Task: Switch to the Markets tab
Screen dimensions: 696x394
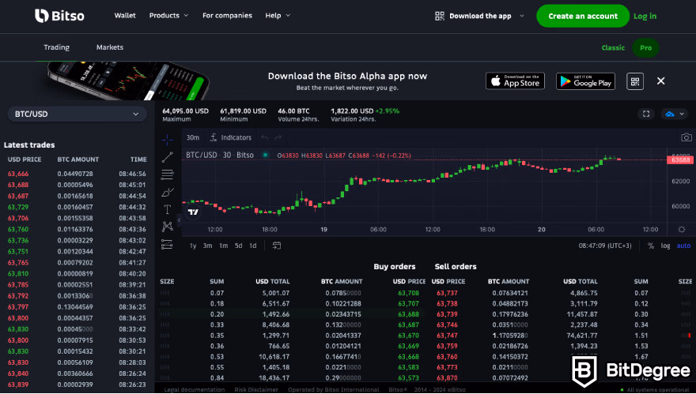Action: (x=110, y=47)
